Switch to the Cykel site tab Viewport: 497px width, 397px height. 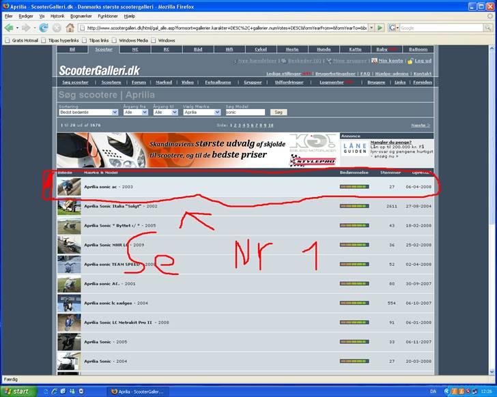[261, 49]
